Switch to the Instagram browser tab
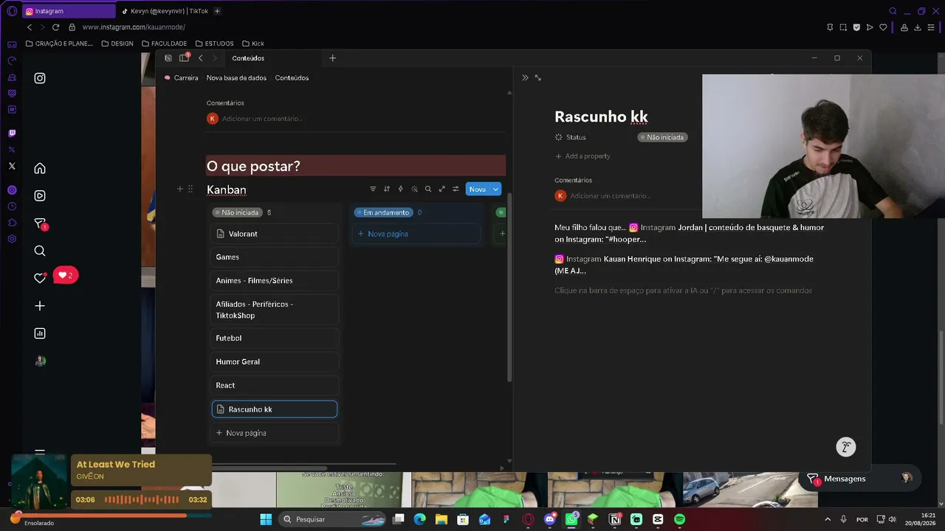This screenshot has width=945, height=531. [68, 11]
